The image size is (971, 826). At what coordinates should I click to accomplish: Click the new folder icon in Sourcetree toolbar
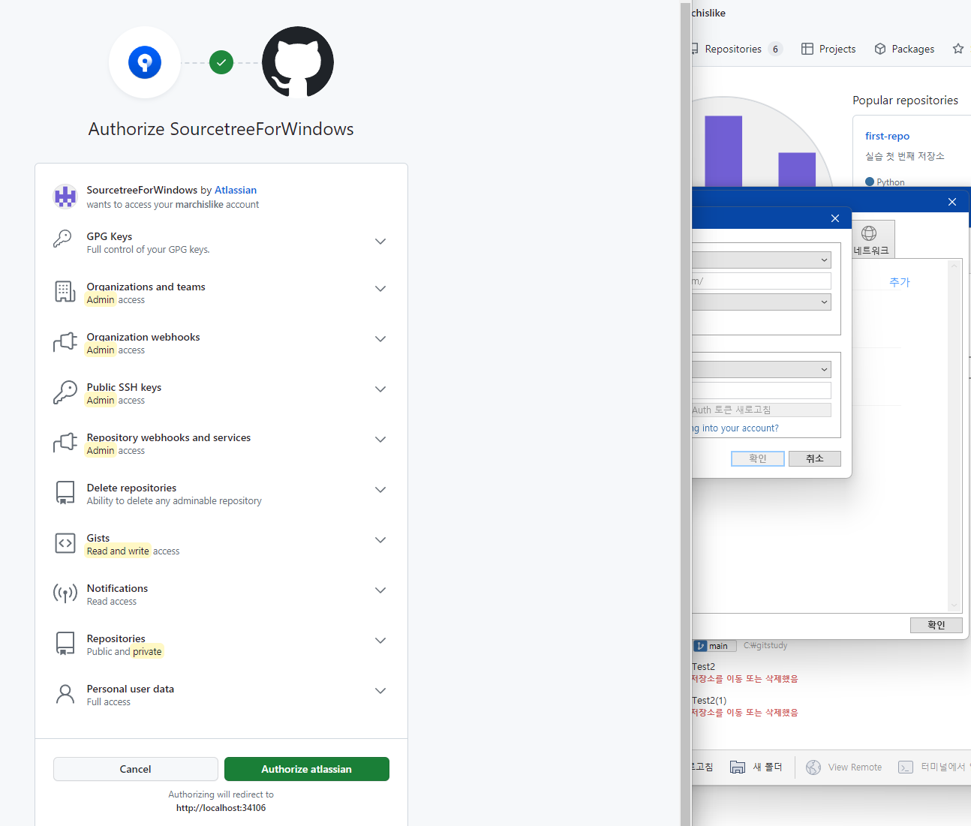click(x=738, y=767)
